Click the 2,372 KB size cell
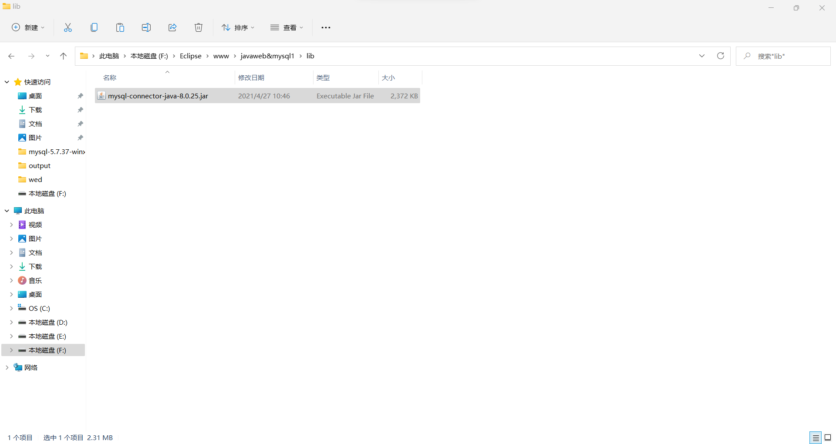Viewport: 836px width, 444px height. click(x=404, y=96)
